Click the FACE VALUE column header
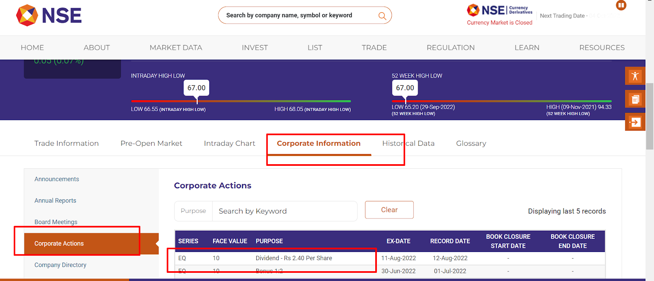This screenshot has width=654, height=281. coord(230,241)
